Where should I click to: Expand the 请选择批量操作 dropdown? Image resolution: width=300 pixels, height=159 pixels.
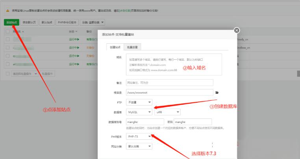point(24,74)
